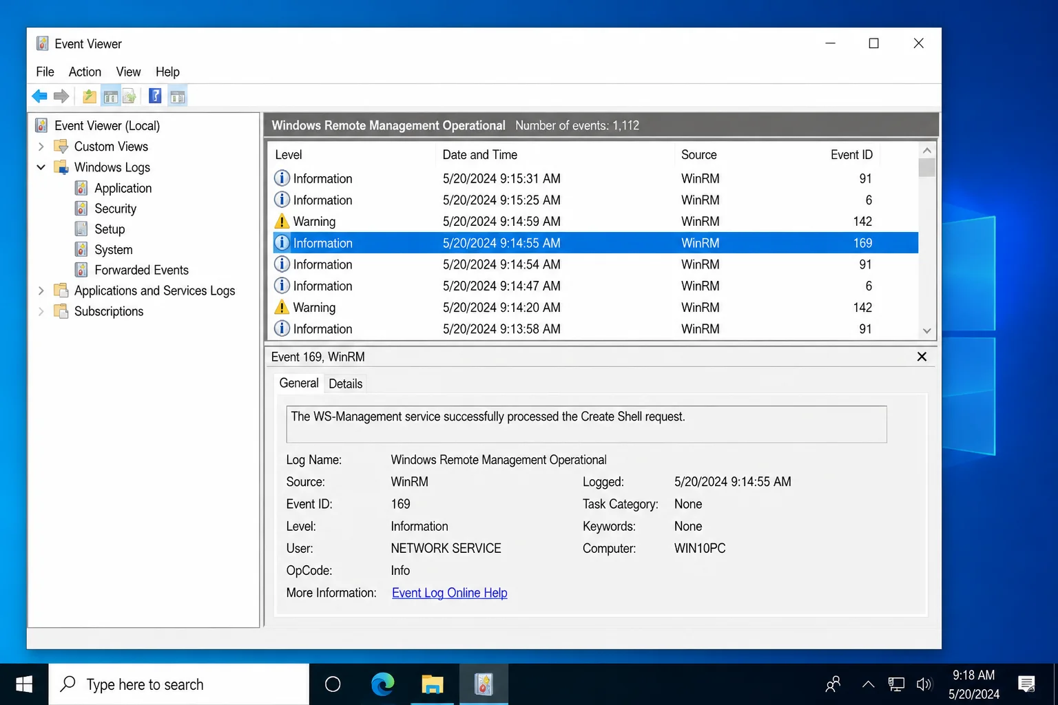Toggle Show/Hide Console Tree toolbar icon

click(x=110, y=96)
